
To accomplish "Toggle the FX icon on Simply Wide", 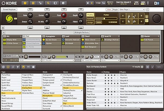I will click(x=4, y=40).
